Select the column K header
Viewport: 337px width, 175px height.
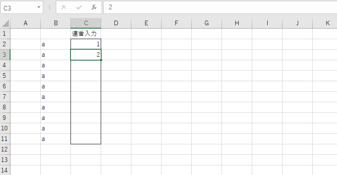tap(327, 23)
